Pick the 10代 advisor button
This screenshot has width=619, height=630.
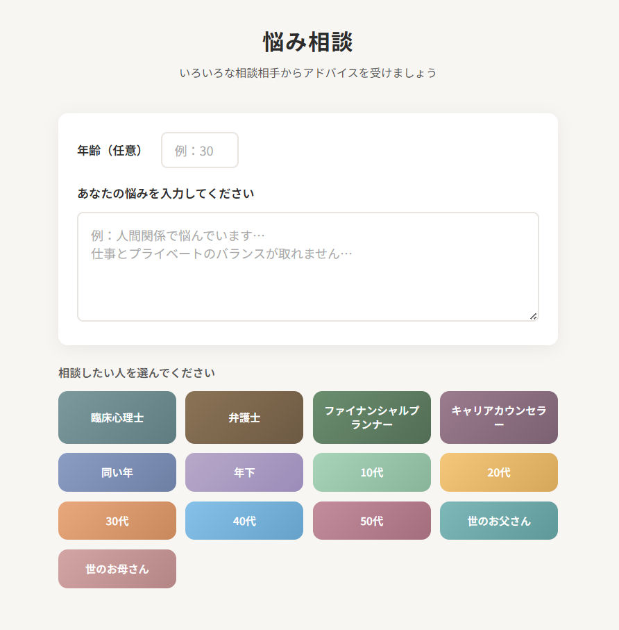click(371, 472)
